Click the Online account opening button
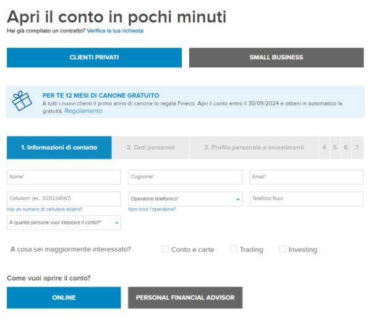 [64, 297]
